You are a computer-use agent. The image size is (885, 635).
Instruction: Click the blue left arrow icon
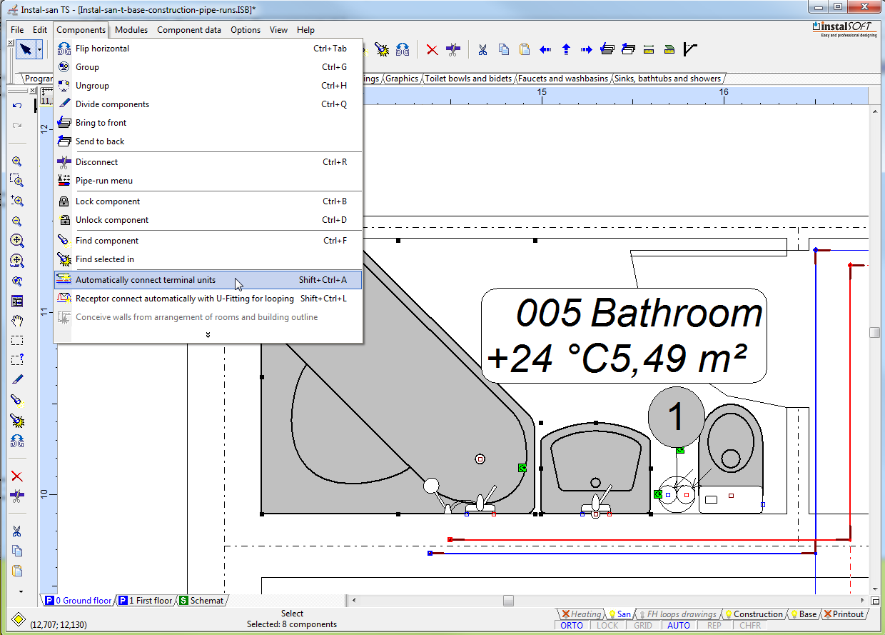coord(545,49)
